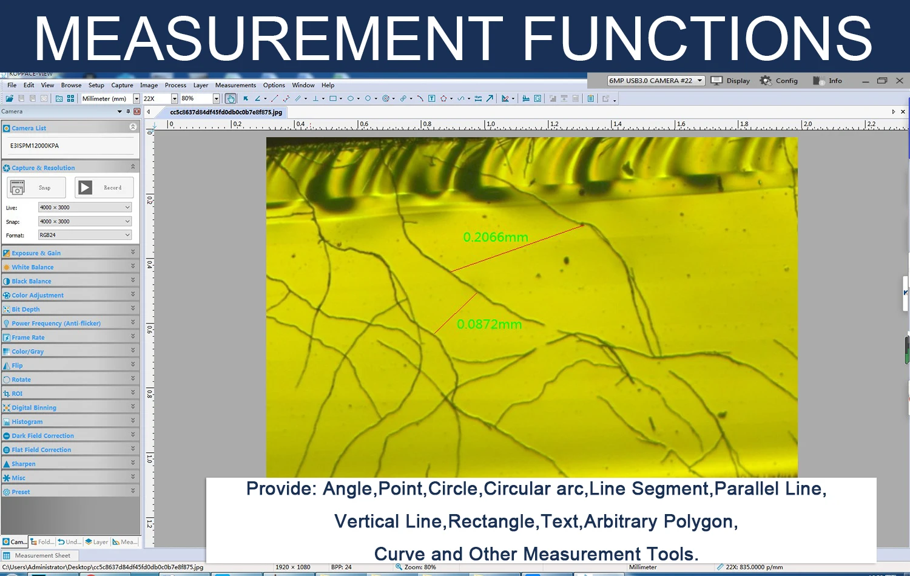Open the Process menu

[175, 85]
